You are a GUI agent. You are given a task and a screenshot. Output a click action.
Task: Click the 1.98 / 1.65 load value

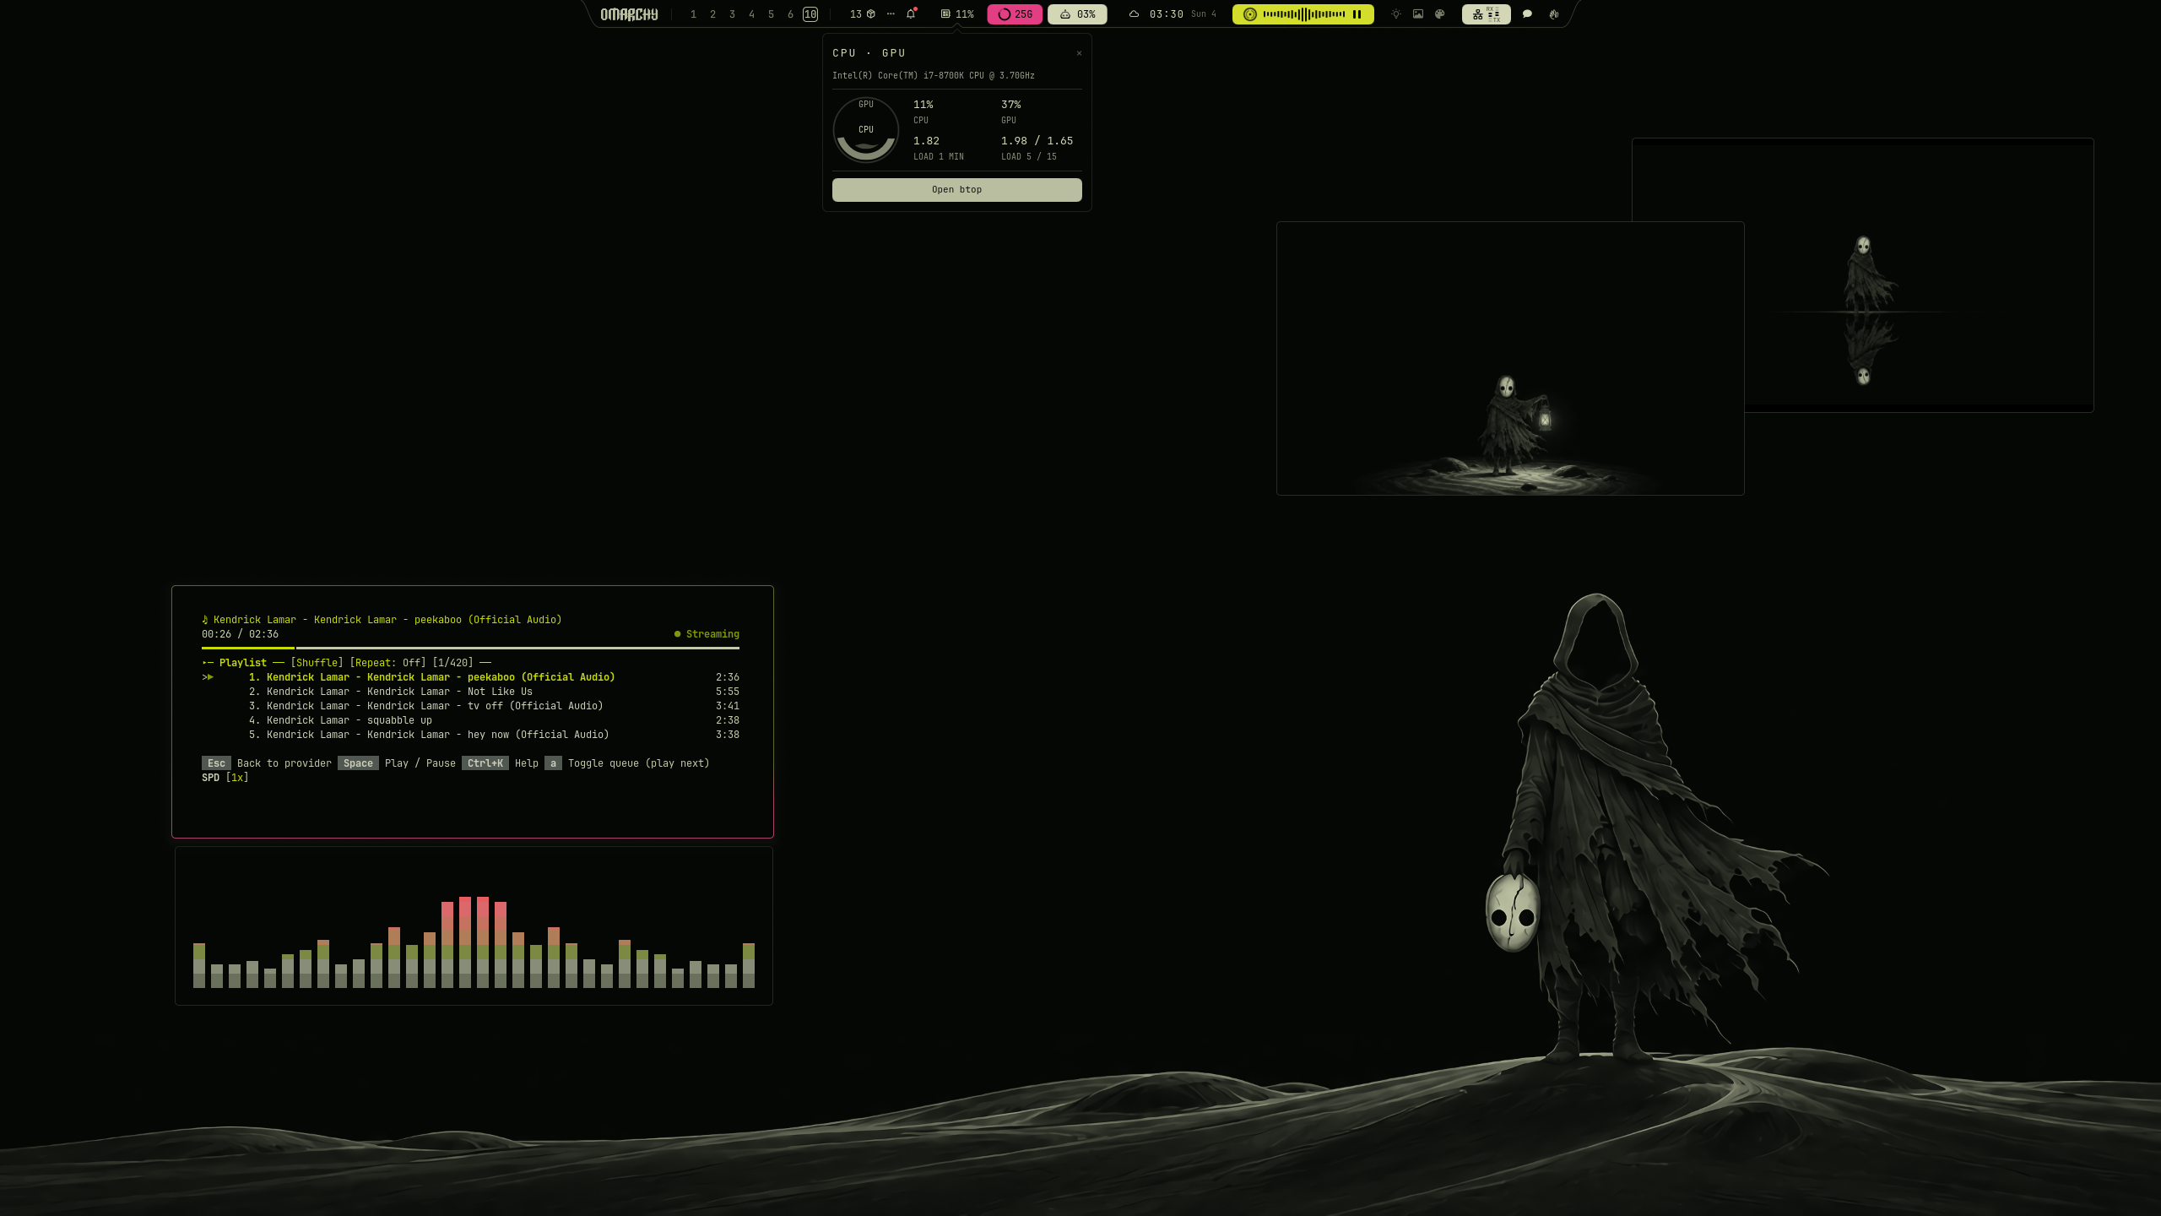pyautogui.click(x=1037, y=141)
